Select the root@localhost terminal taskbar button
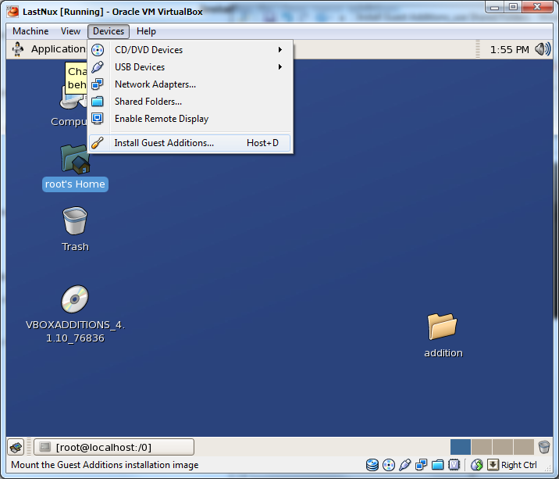The width and height of the screenshot is (559, 479). tap(114, 447)
